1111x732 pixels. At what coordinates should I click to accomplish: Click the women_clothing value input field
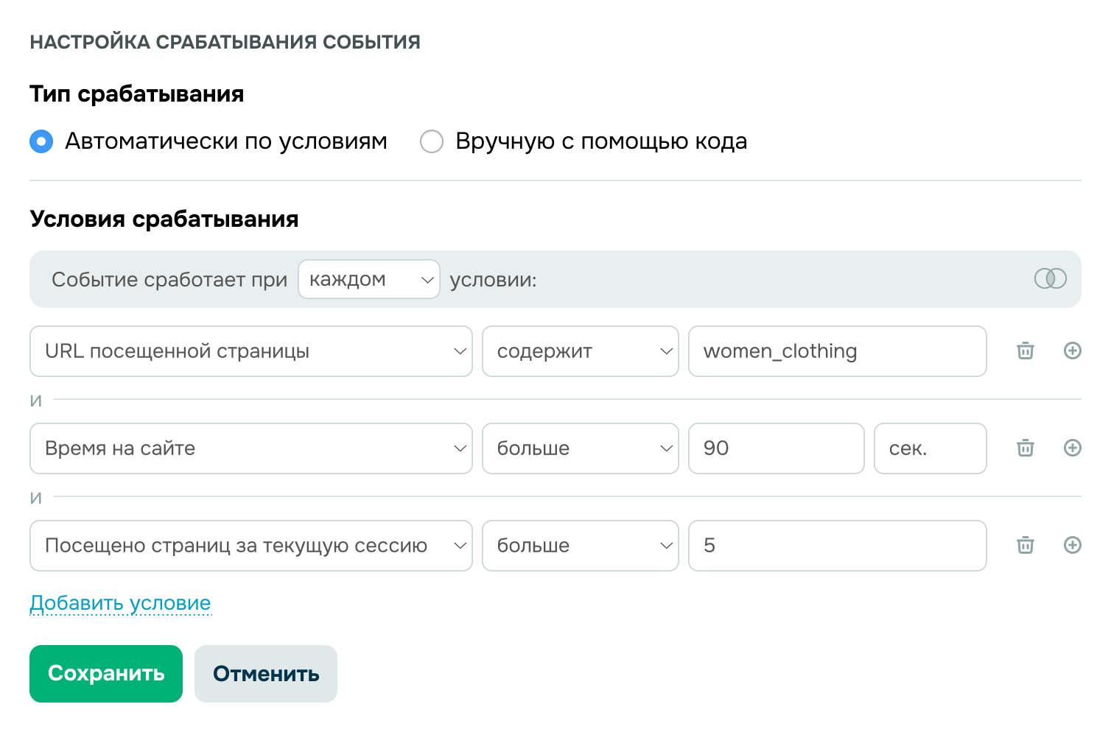tap(837, 351)
